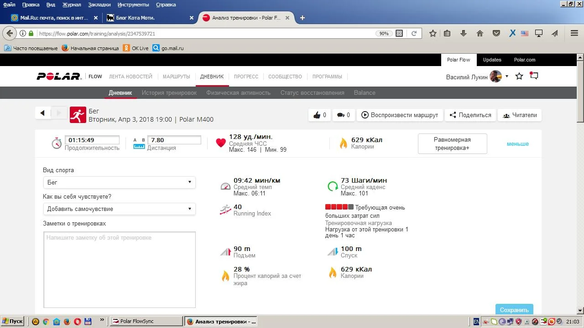This screenshot has width=584, height=328.
Task: Open the Updates link in top bar
Action: point(492,60)
